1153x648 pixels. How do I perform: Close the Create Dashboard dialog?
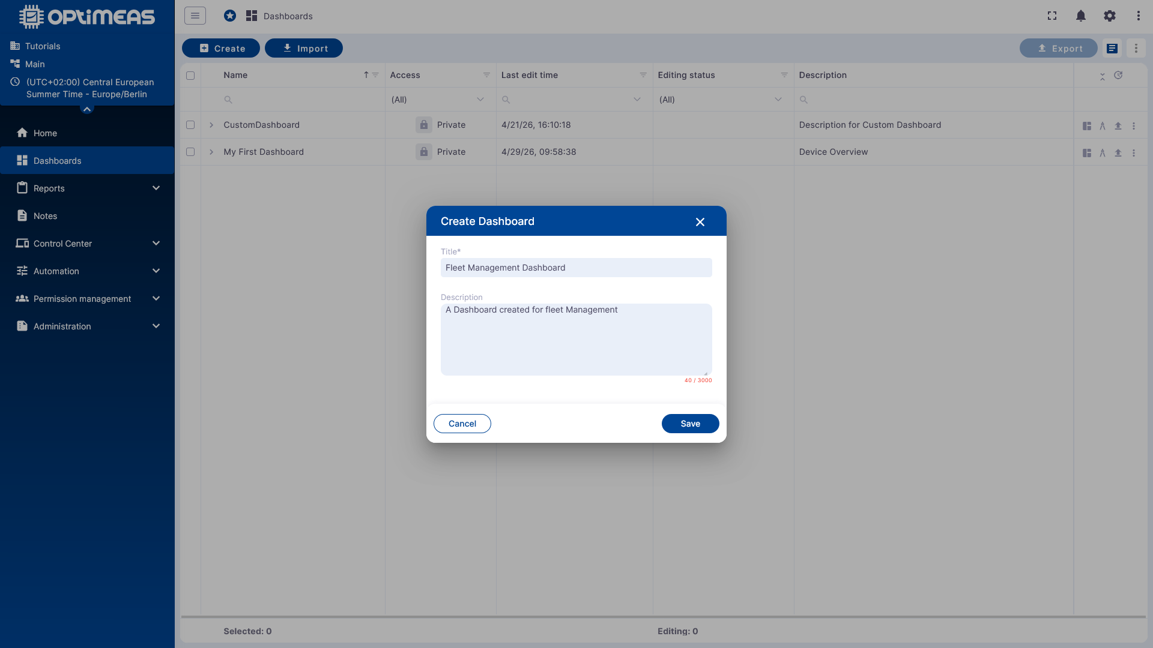(x=700, y=222)
